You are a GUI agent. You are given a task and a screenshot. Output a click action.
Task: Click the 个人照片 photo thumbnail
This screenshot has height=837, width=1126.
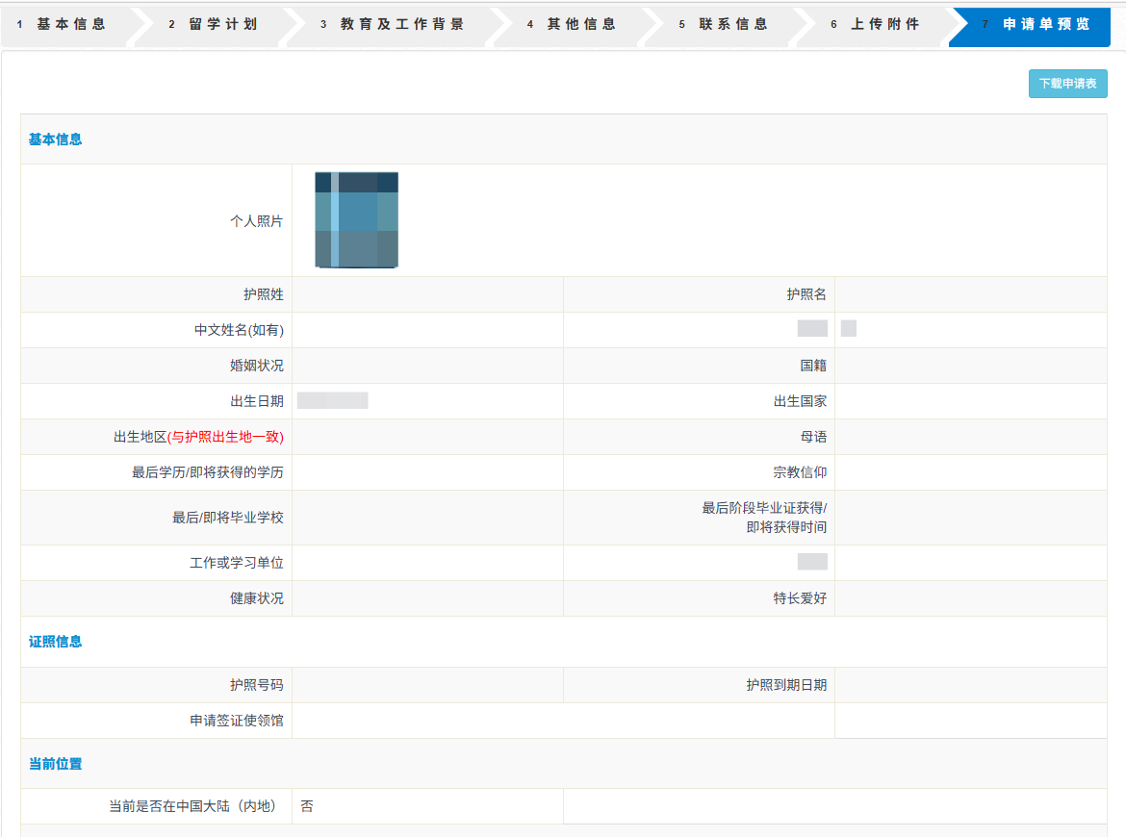click(356, 219)
